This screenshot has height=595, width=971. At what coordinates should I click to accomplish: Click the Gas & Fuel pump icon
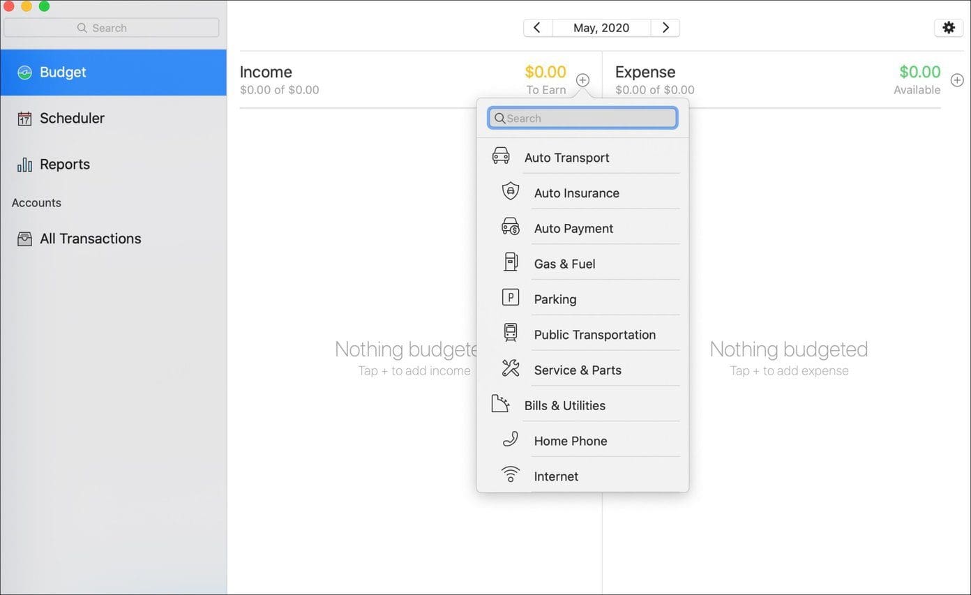point(511,262)
